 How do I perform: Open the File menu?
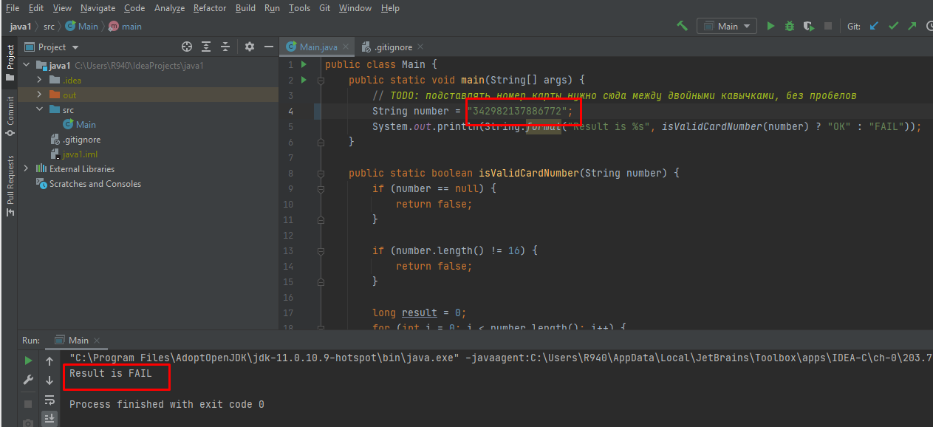coord(13,8)
